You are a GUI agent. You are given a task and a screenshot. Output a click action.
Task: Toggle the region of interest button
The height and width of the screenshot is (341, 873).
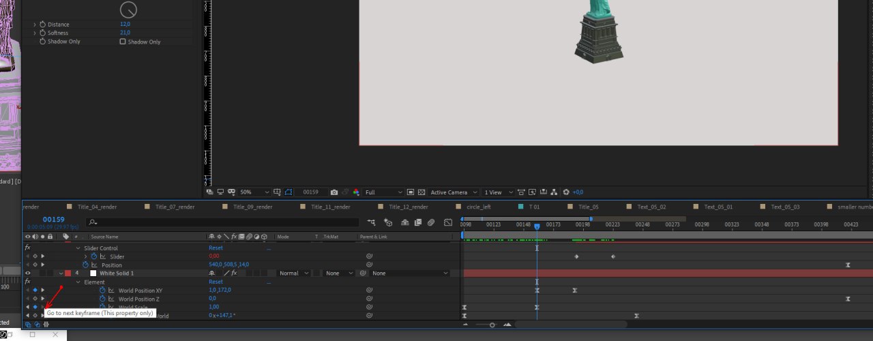click(411, 192)
